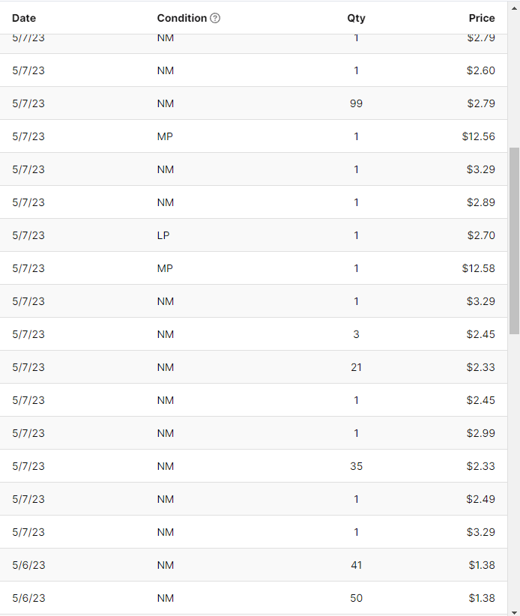520x616 pixels.
Task: Click the quantity 41 cell
Action: [x=356, y=565]
